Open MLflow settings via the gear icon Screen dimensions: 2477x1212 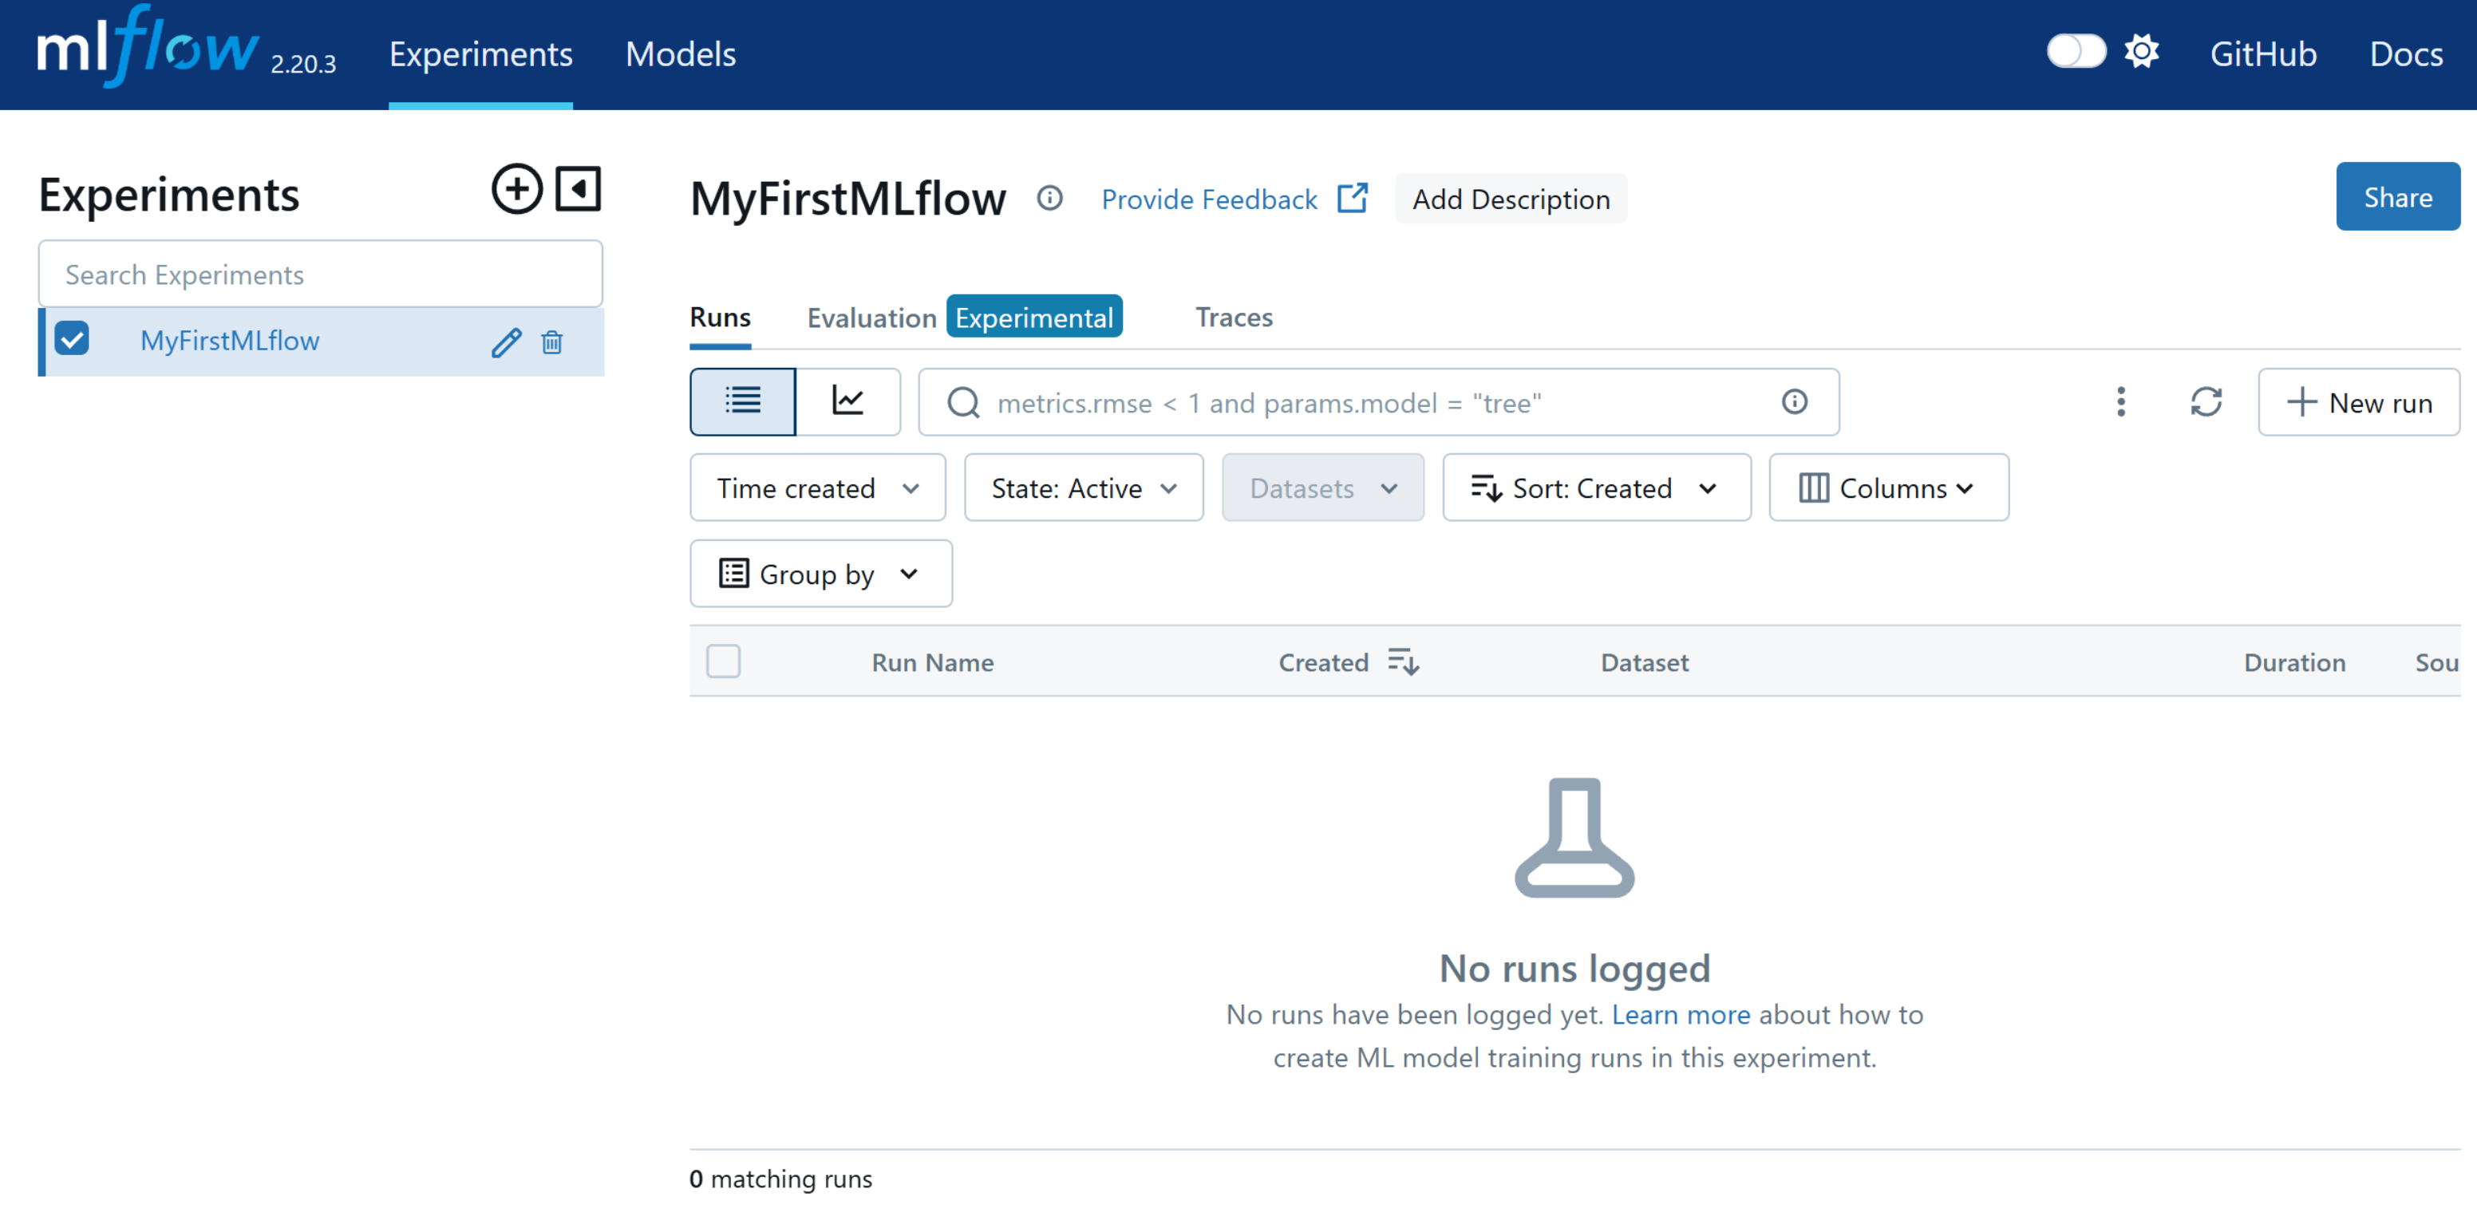point(2141,53)
